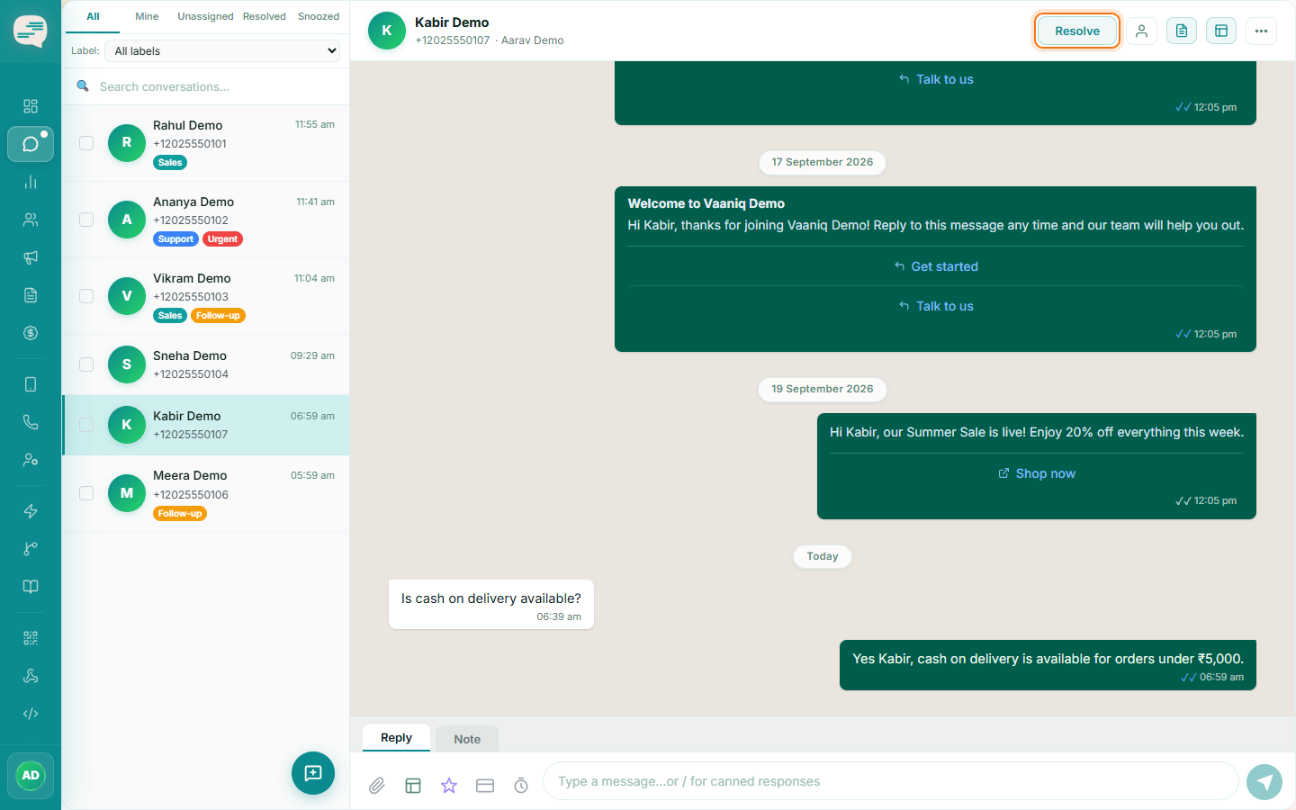The image size is (1296, 810).
Task: Switch to the Note tab in composer
Action: pos(467,739)
